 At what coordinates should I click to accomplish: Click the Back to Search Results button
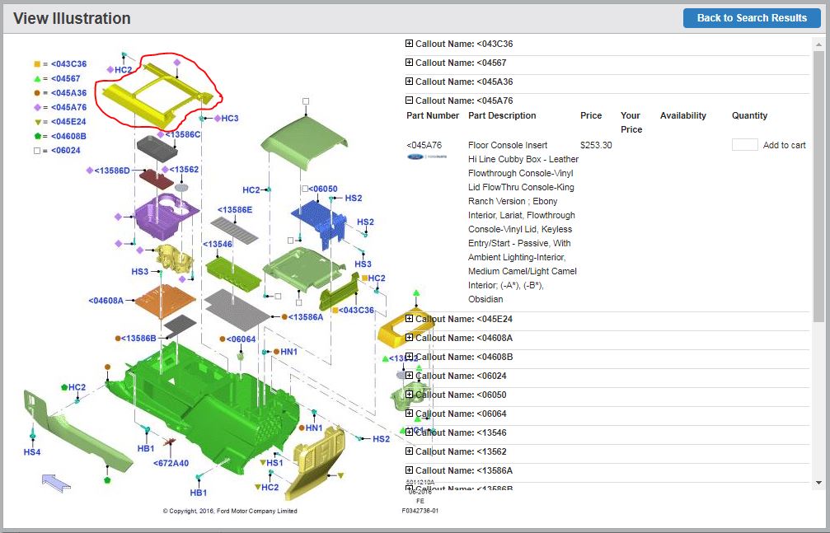tap(752, 18)
